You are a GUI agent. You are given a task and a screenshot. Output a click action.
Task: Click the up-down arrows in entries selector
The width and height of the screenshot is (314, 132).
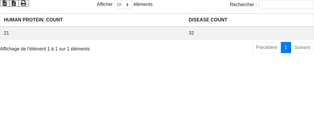[x=127, y=4]
